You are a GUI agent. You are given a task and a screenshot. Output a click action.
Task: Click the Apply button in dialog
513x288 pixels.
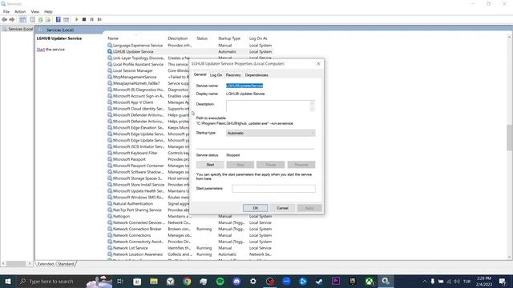click(x=309, y=208)
